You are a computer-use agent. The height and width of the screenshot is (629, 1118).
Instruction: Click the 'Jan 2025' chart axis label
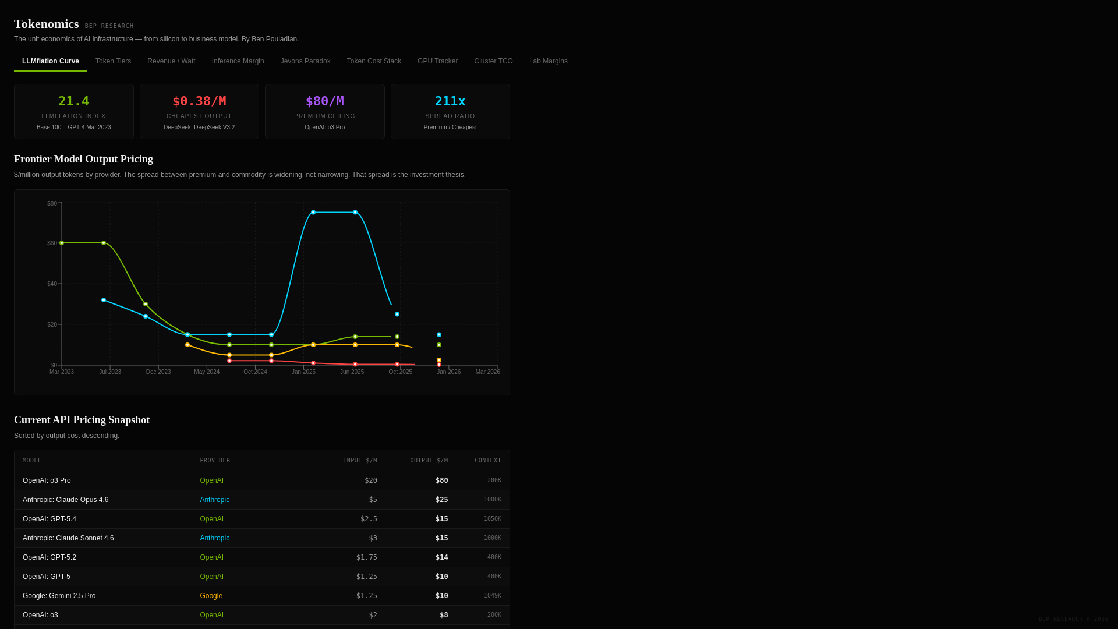(303, 372)
